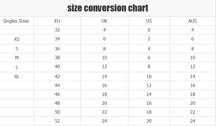
Task: Select the US size 0 cell
Action: click(x=149, y=30)
